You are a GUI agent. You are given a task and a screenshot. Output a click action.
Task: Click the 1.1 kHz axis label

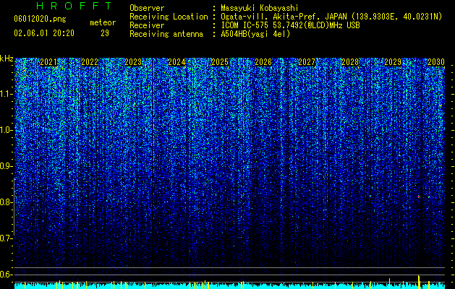[x=6, y=94]
